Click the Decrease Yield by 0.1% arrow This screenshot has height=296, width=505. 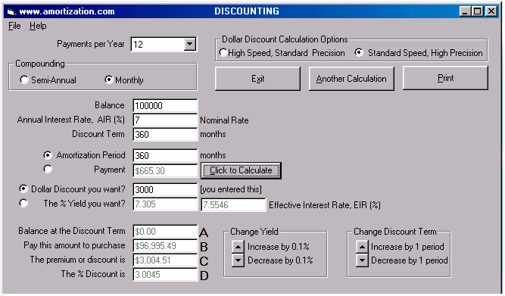[238, 260]
